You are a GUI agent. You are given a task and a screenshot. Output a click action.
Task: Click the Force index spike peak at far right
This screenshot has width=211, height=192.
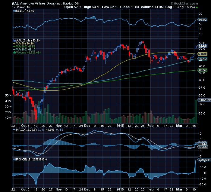196,160
